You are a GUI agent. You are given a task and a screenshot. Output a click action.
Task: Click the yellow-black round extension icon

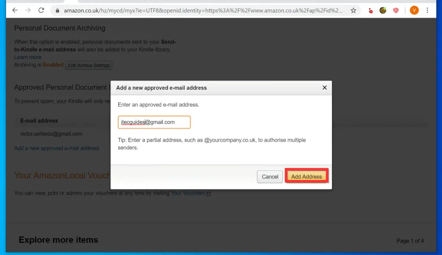(383, 10)
